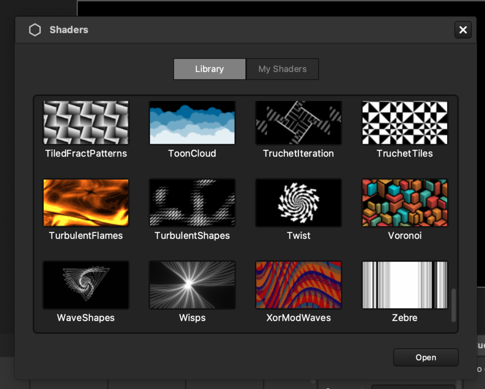Open the My Shaders tab
485x389 pixels.
(282, 69)
